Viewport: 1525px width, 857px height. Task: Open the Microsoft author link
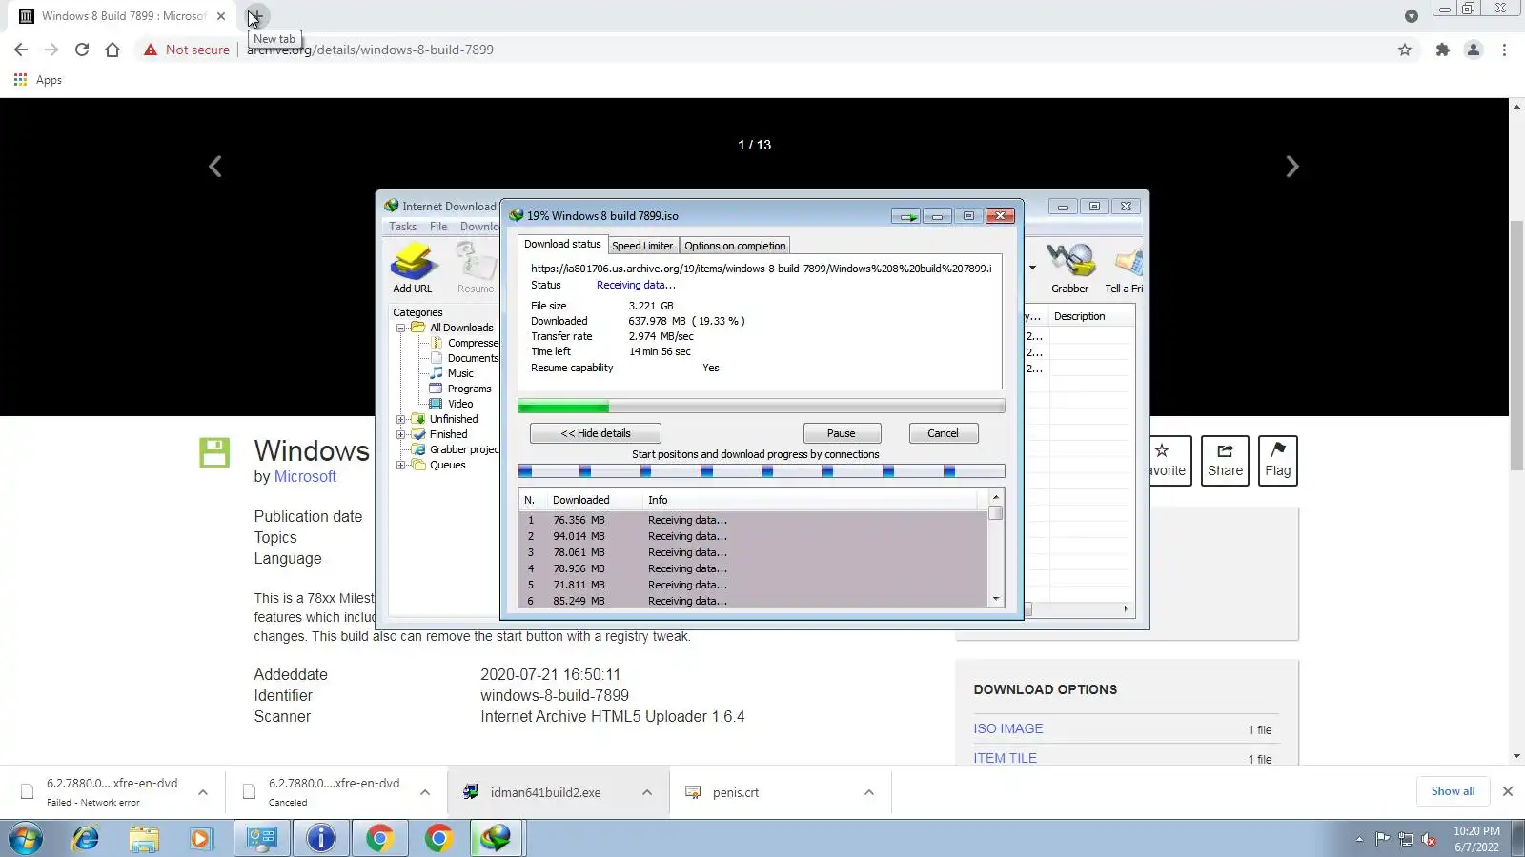pos(305,476)
